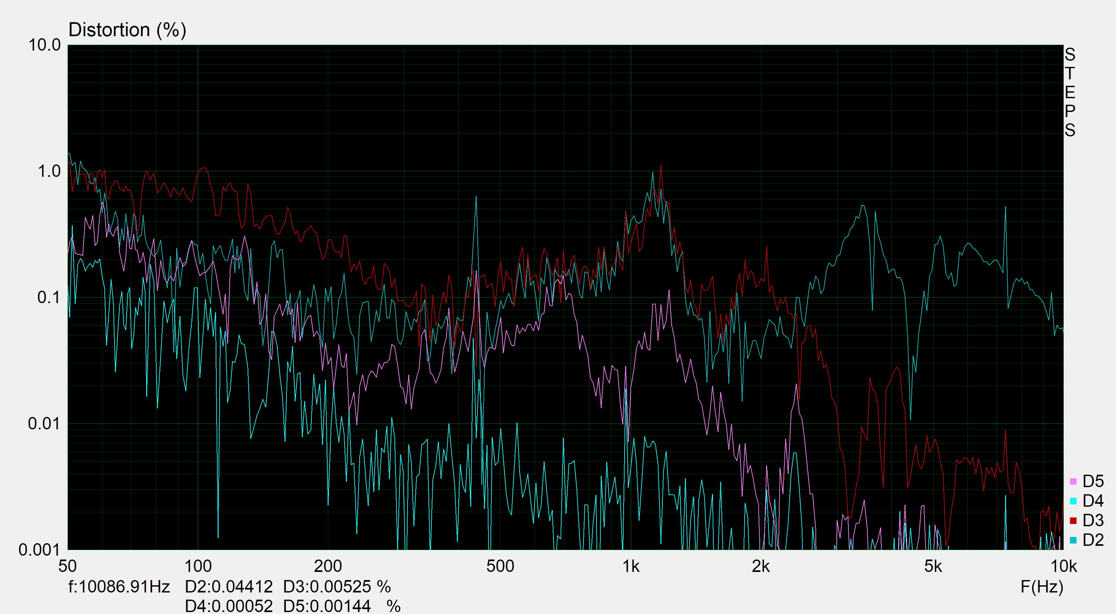Viewport: 1116px width, 614px height.
Task: Click the 100 tick label on frequency axis
Action: point(198,566)
